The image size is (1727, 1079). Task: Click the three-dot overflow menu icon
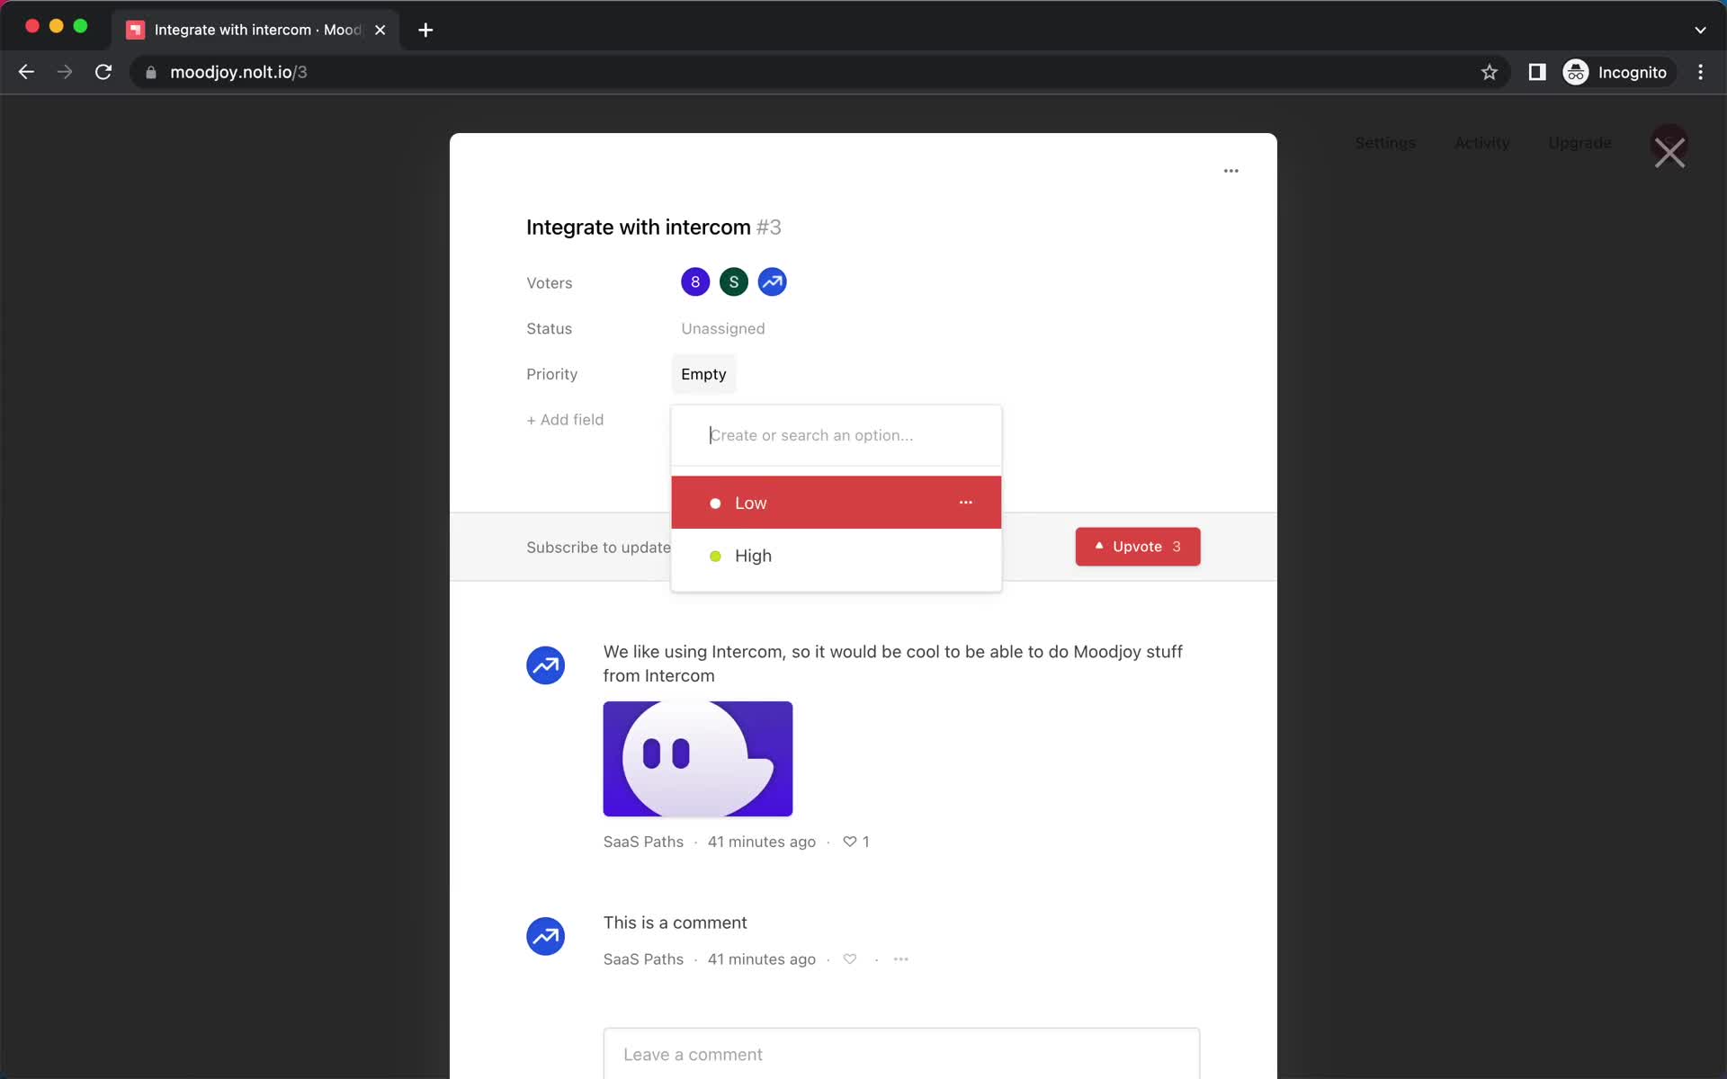click(1230, 169)
